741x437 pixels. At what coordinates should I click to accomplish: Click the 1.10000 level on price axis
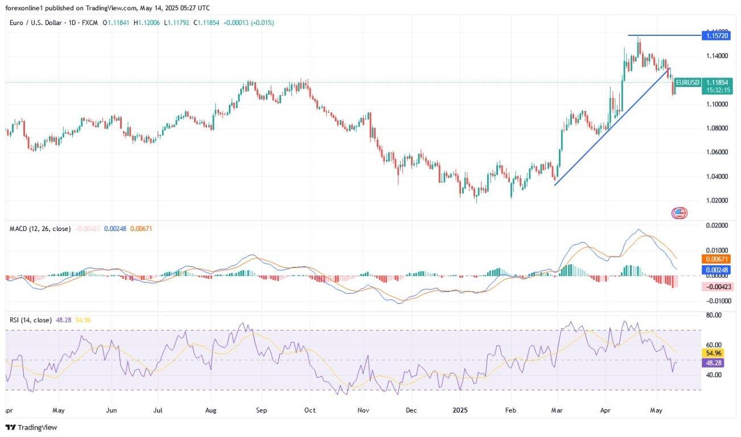(x=718, y=104)
